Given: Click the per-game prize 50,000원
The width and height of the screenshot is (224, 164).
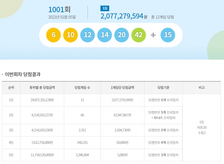Looking at the screenshot, I should (x=122, y=143).
